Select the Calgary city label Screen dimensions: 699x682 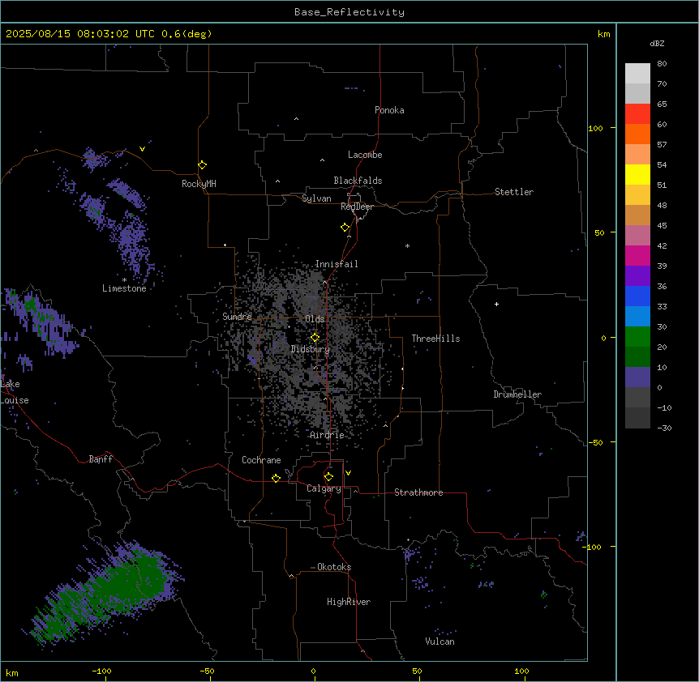click(324, 488)
